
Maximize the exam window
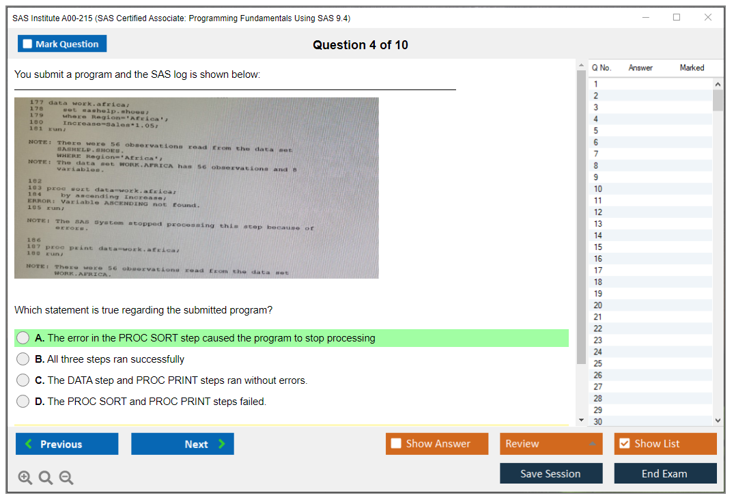[676, 18]
